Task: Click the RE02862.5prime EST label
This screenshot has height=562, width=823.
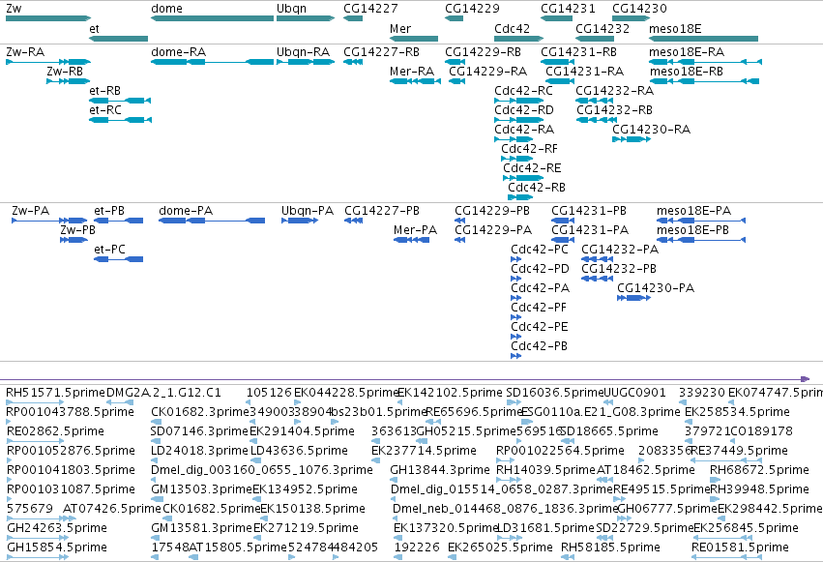Action: click(55, 431)
